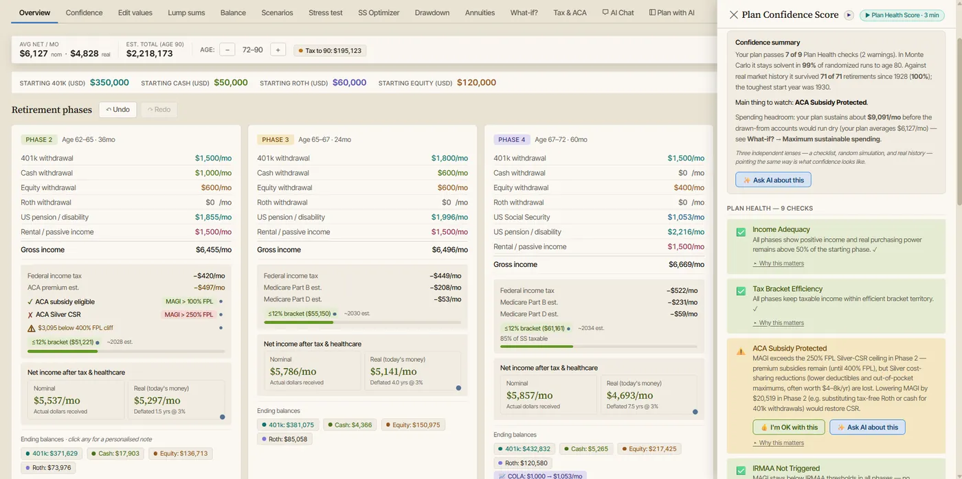This screenshot has height=479, width=962.
Task: Click the AI Chat icon in the top tabs
Action: tap(605, 12)
